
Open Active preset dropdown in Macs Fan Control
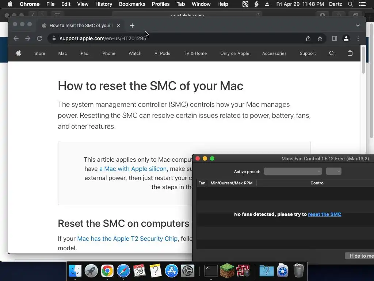tap(293, 171)
